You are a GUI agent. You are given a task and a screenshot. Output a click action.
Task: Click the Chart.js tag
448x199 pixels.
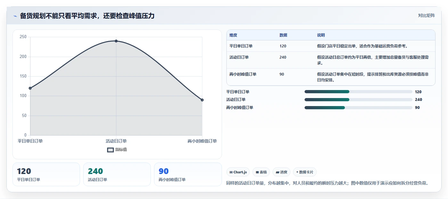(x=238, y=172)
